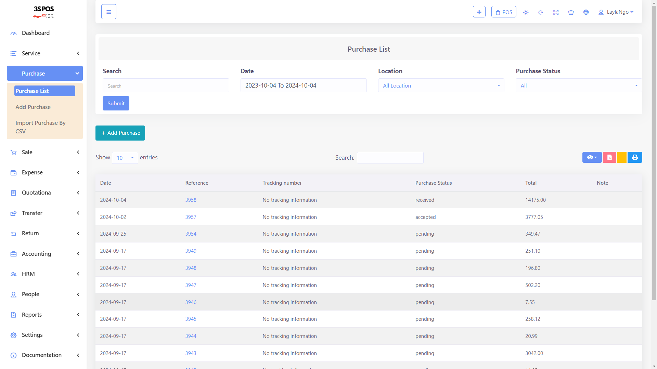Toggle the sidebar with the hamburger menu icon
The width and height of the screenshot is (657, 369).
click(109, 12)
